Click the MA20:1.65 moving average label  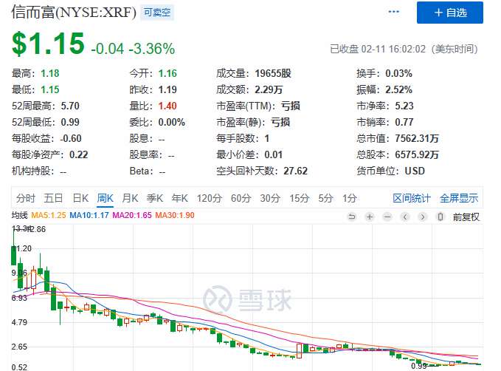coord(132,215)
